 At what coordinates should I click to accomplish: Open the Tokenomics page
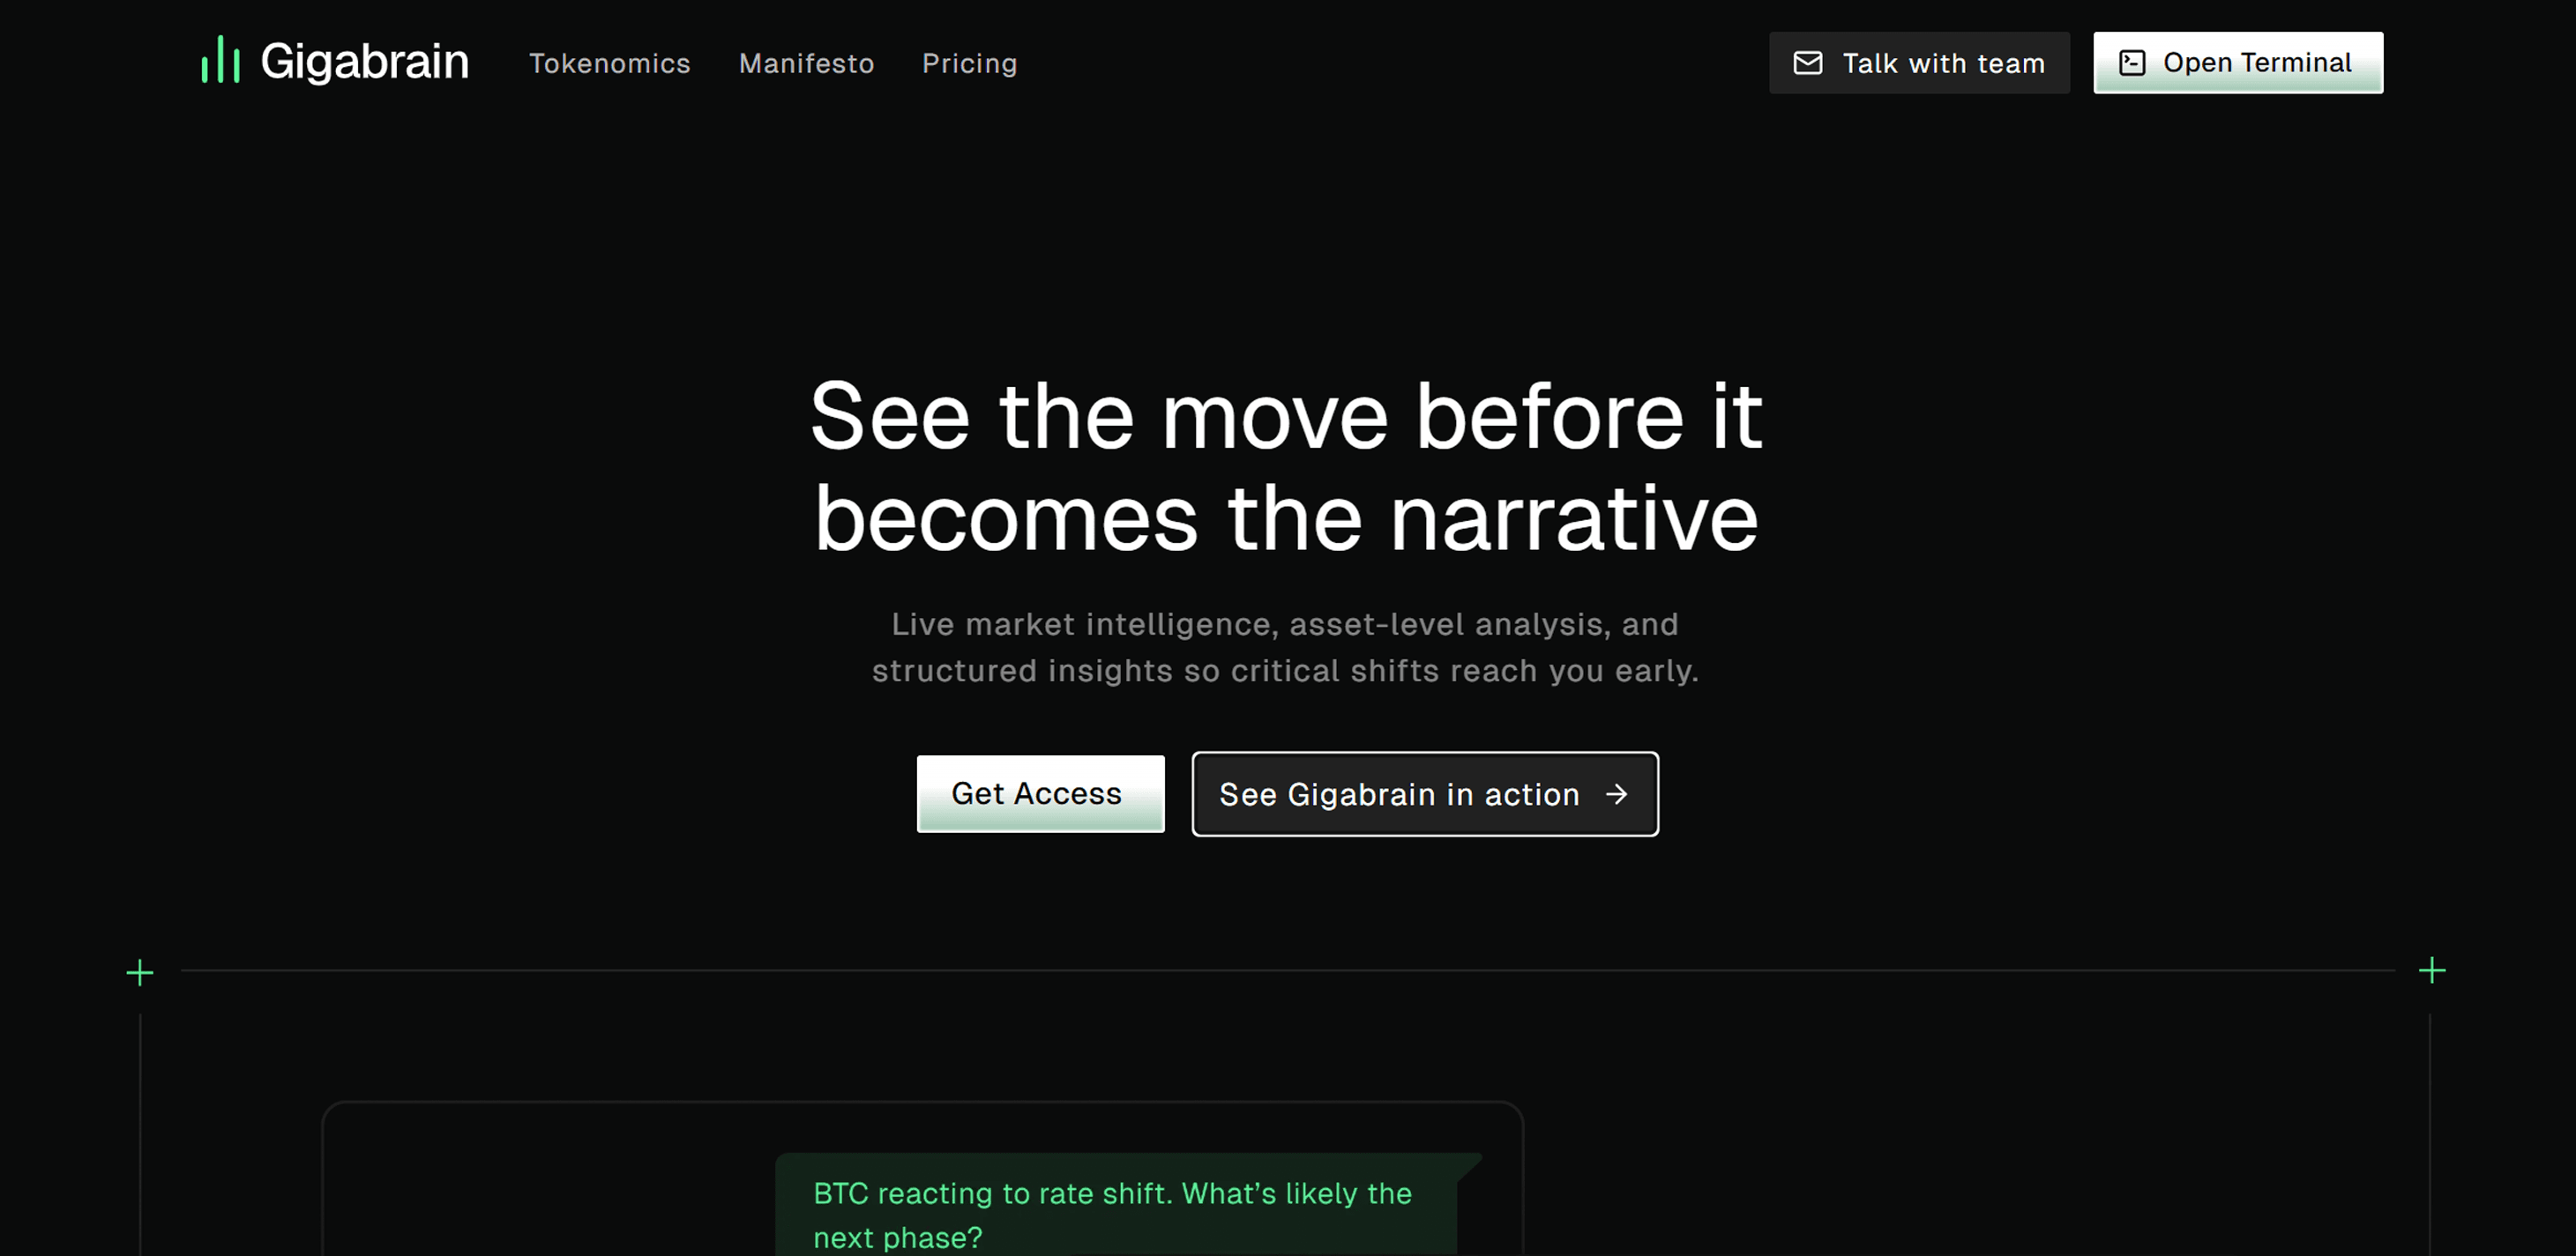pos(609,64)
